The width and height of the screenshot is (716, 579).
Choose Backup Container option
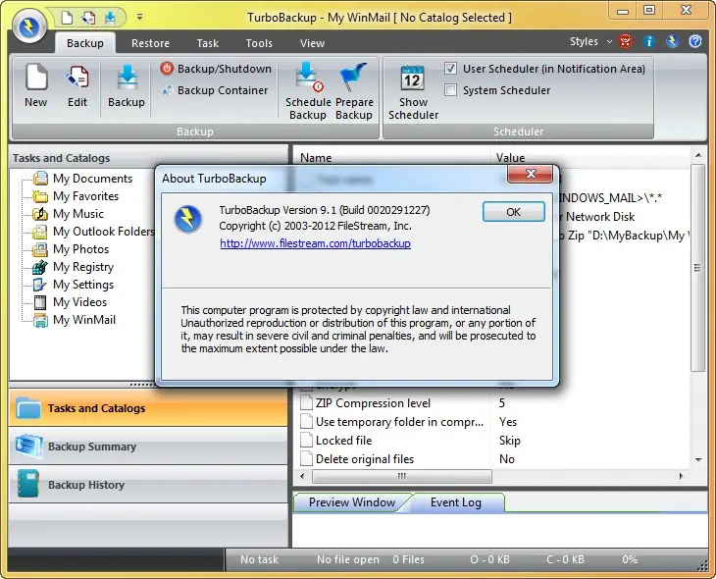[215, 90]
